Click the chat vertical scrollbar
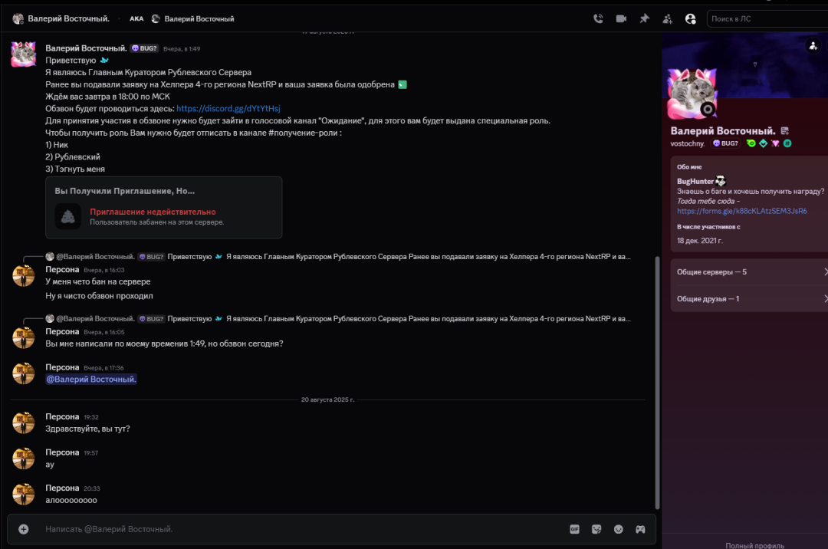This screenshot has width=828, height=549. coord(658,382)
